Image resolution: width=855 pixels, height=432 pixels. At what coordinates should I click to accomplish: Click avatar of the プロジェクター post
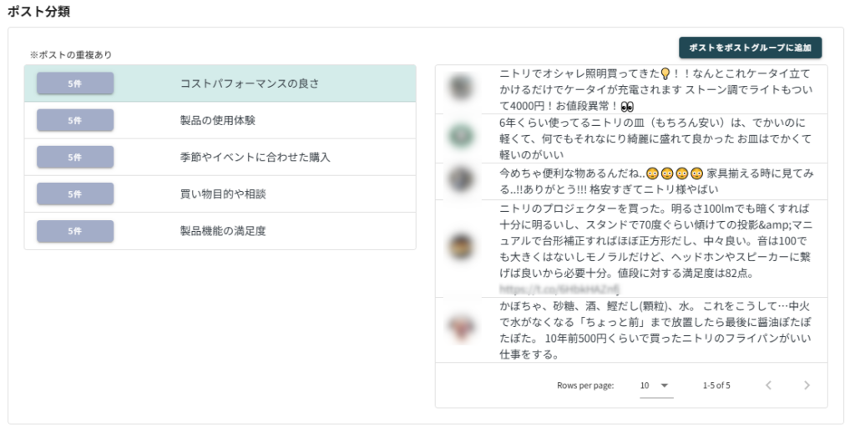point(461,247)
